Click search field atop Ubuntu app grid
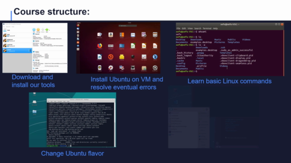 [128, 26]
